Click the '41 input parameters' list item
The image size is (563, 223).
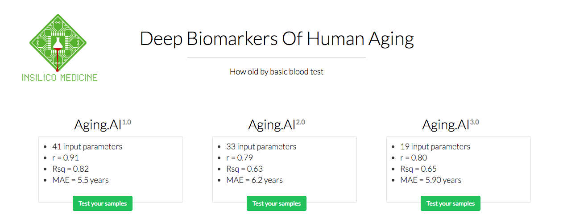coord(87,147)
